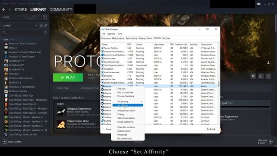Open the Task Manager View menu

120,34
